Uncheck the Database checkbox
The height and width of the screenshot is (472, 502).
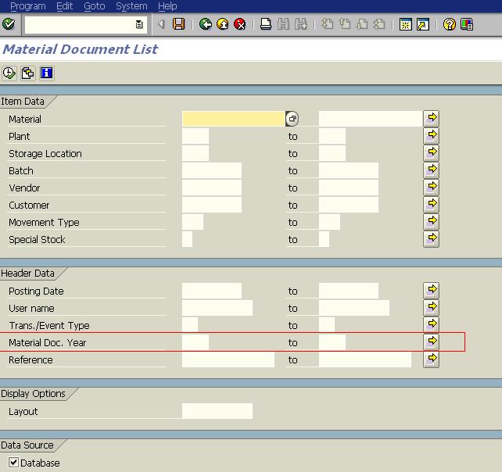coord(14,463)
